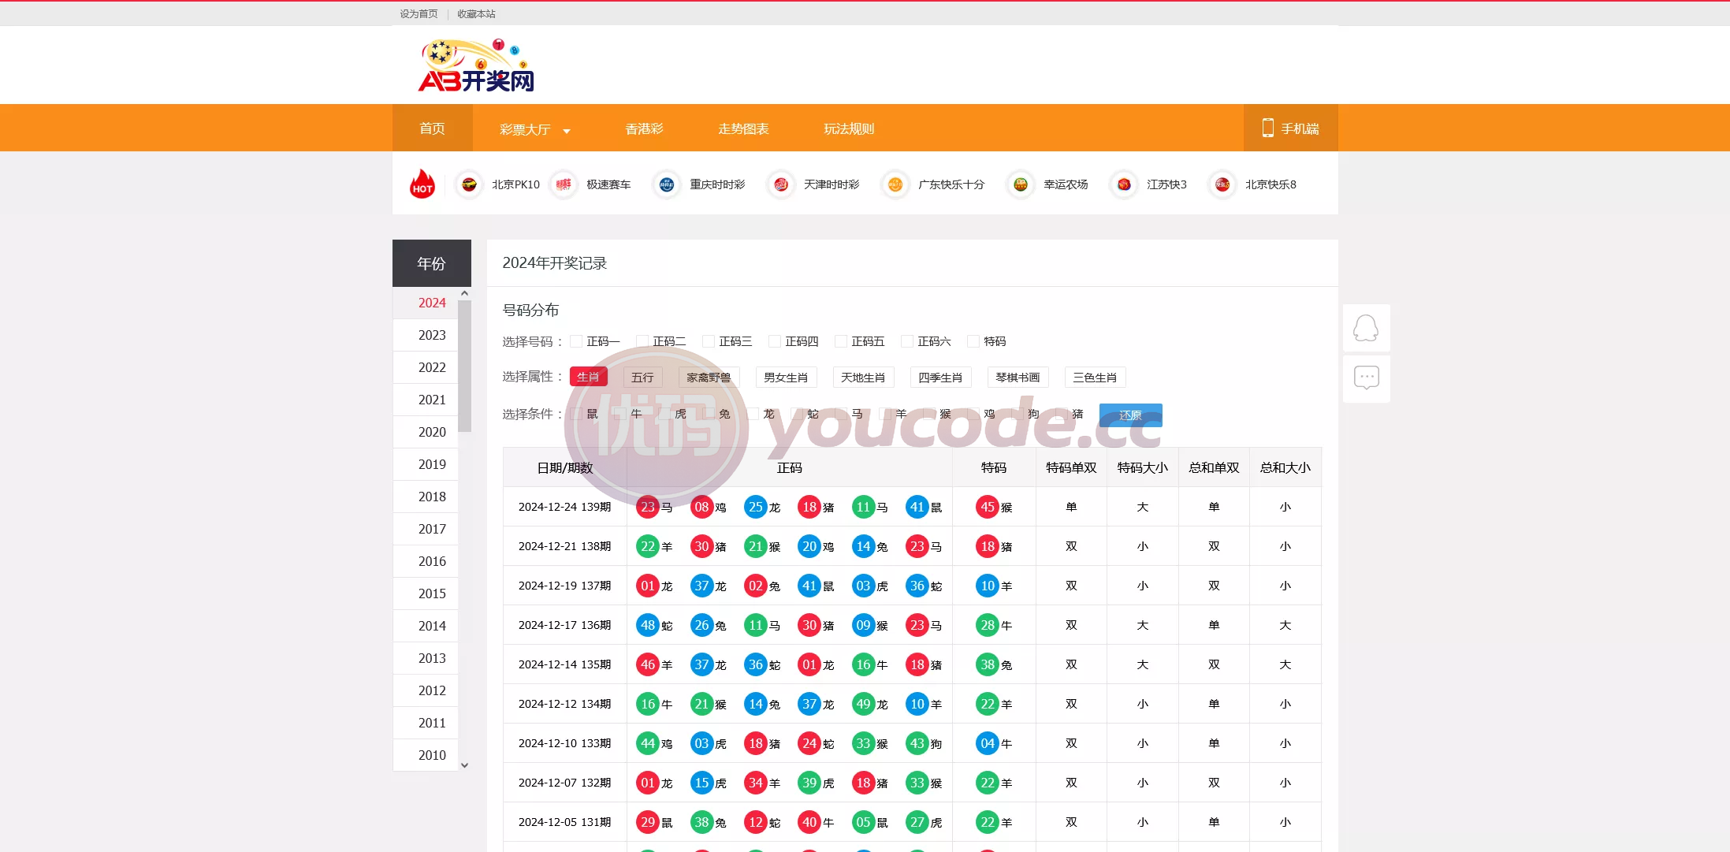Open 玩法规则 nav item

pyautogui.click(x=849, y=128)
